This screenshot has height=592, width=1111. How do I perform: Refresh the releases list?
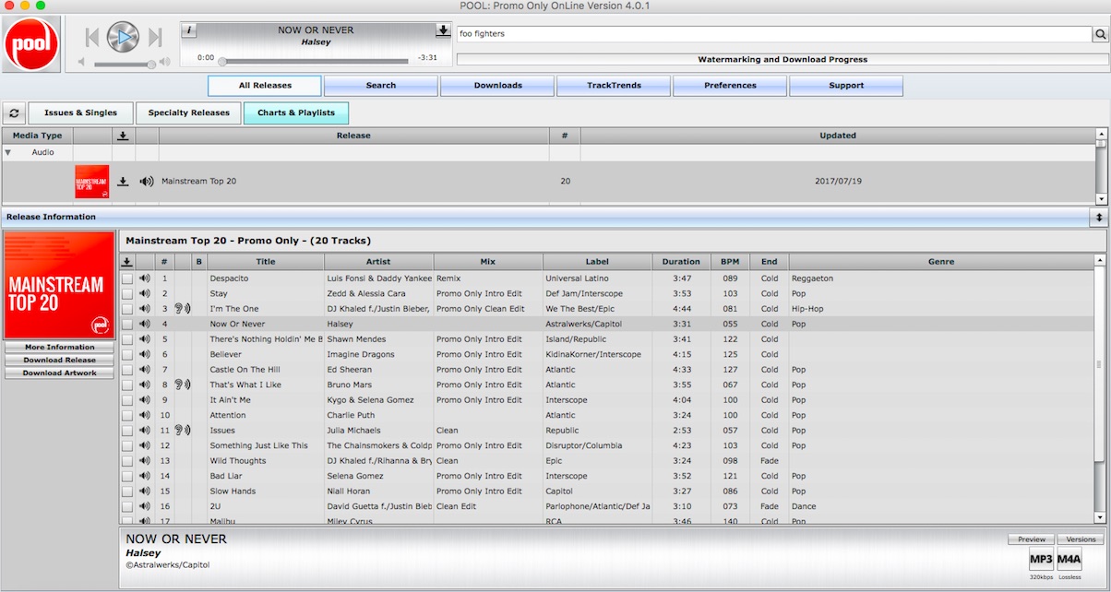tap(13, 113)
